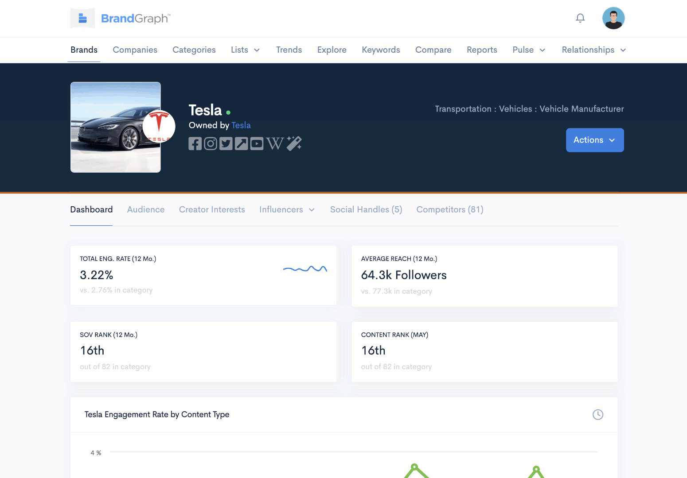Open Tesla's Instagram icon
Viewport: 687px width, 478px height.
click(x=211, y=143)
